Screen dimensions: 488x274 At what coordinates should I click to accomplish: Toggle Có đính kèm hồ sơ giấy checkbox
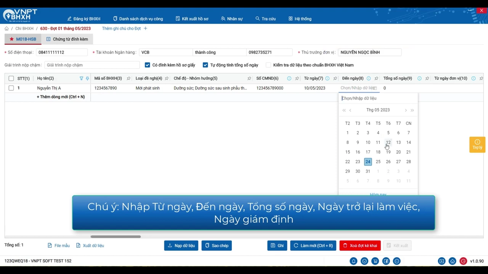(148, 65)
